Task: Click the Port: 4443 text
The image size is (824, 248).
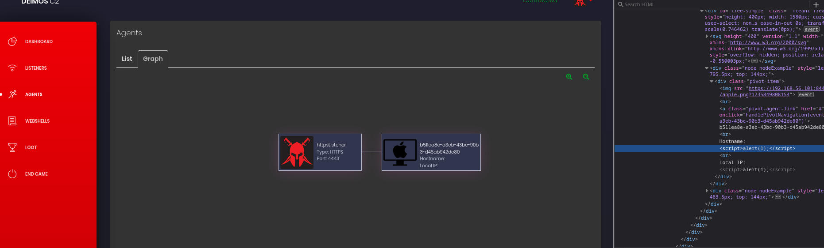Action: click(x=328, y=158)
